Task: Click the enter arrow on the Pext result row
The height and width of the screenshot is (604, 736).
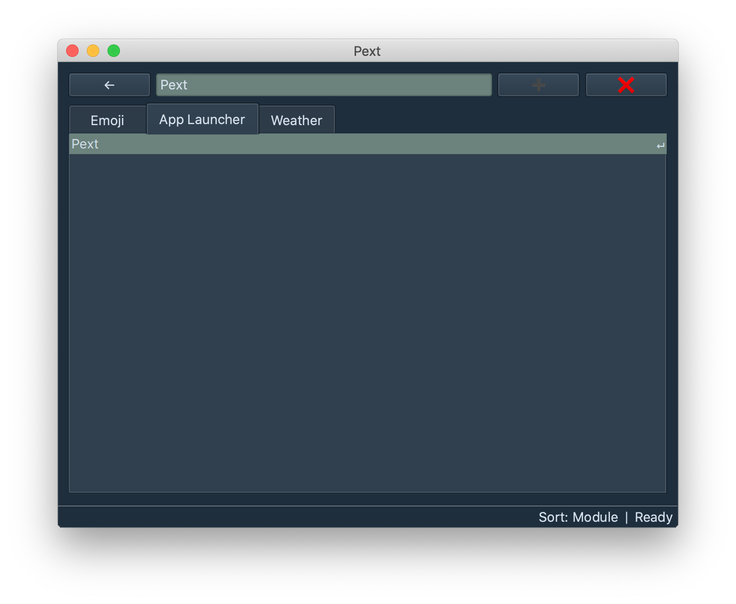Action: tap(661, 146)
